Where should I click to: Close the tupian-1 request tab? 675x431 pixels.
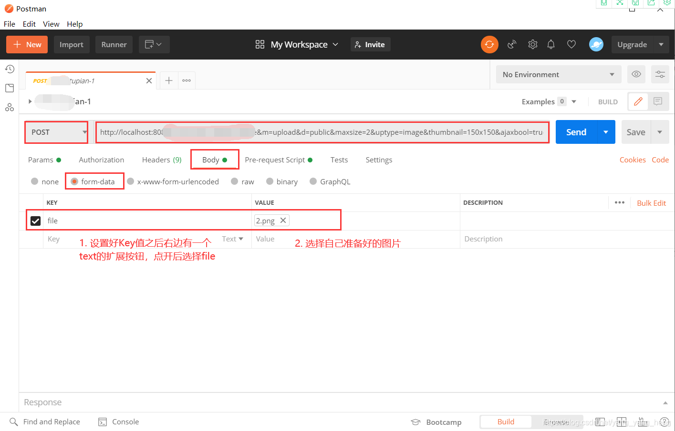point(149,81)
